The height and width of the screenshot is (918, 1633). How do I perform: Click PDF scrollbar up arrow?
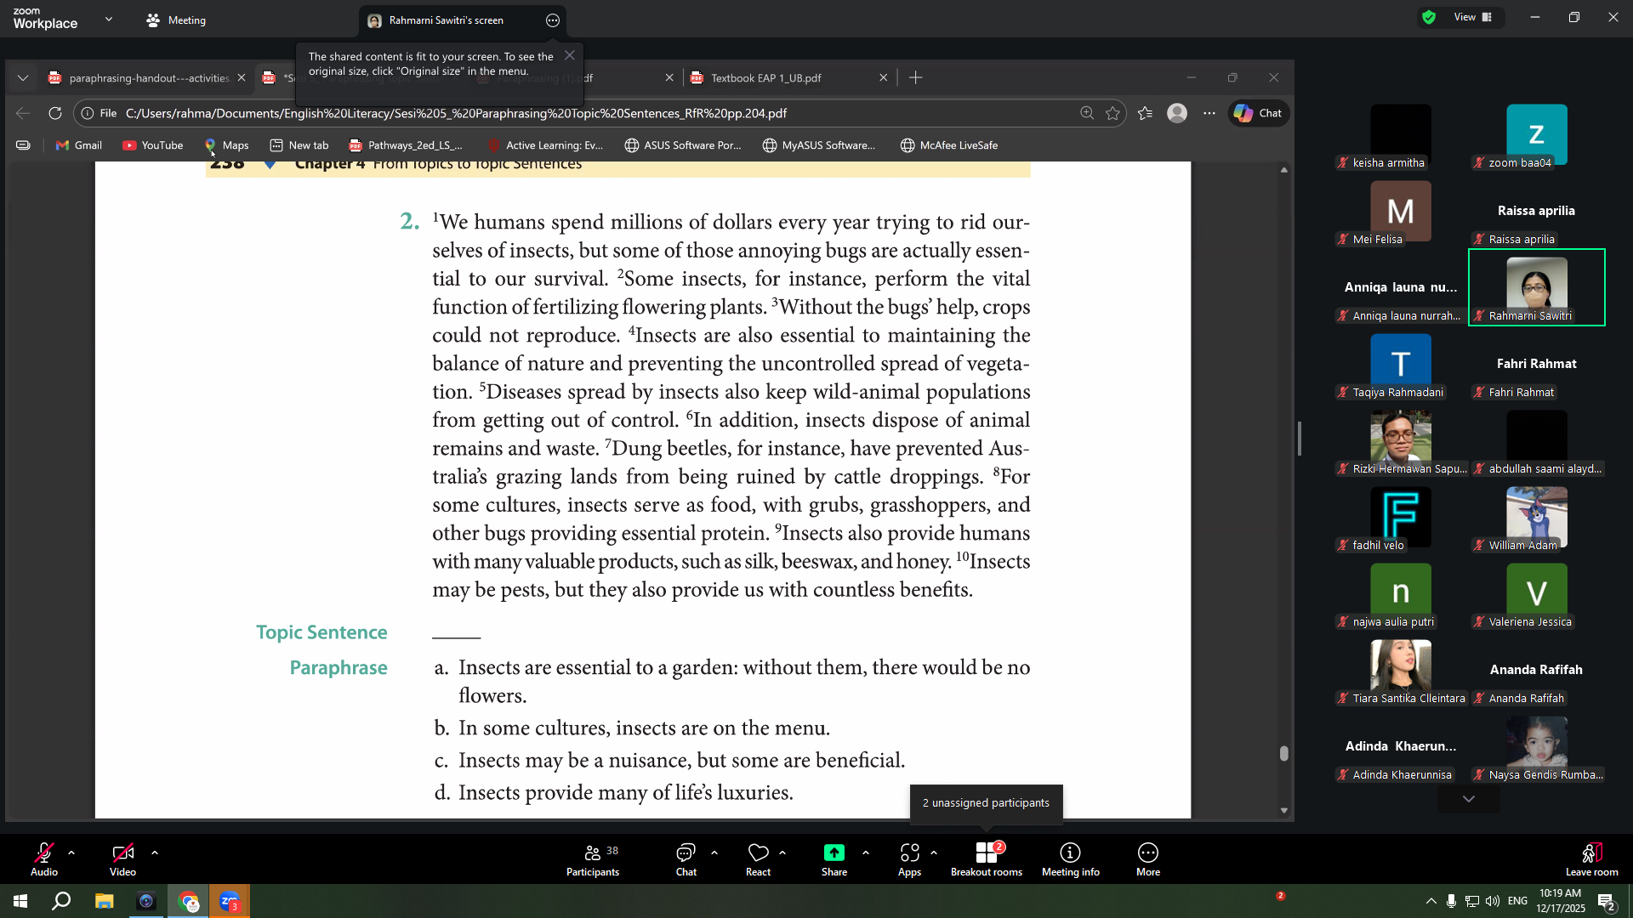[x=1283, y=171]
